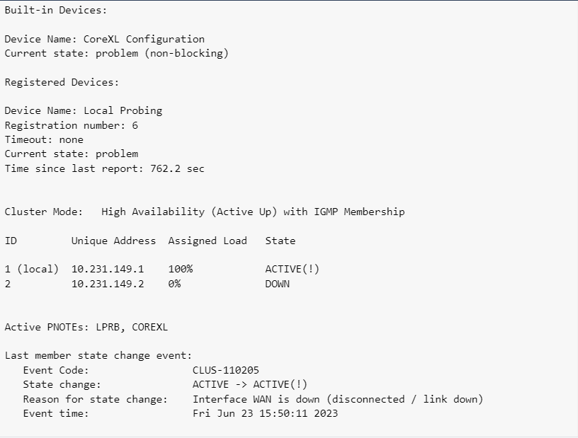Click the 'Timeout: none' line
The image size is (578, 438).
point(44,139)
